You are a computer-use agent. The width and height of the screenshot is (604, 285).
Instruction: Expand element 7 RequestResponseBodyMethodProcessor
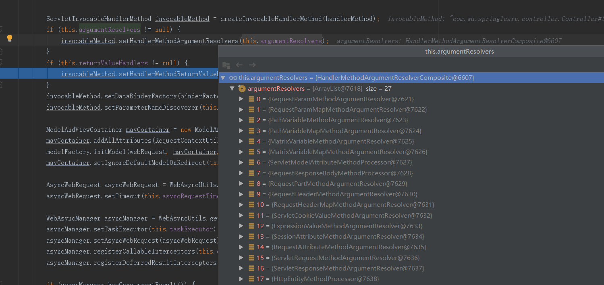point(241,173)
